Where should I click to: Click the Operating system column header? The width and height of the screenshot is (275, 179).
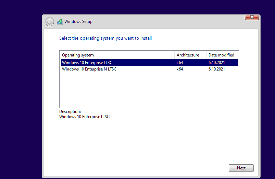[x=117, y=55]
